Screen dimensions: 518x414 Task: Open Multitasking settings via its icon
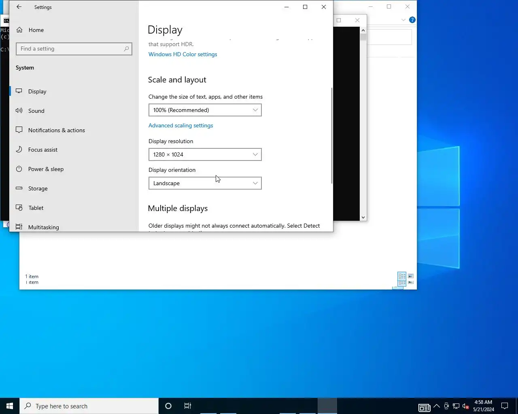(x=19, y=227)
